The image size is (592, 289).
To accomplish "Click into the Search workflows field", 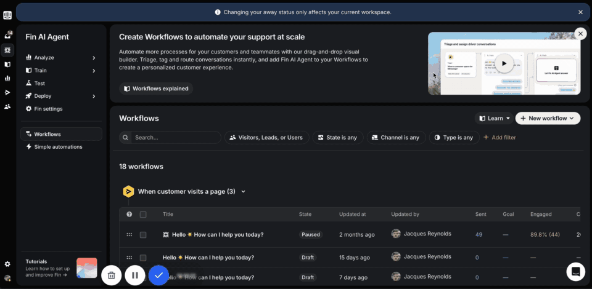I will pyautogui.click(x=176, y=137).
